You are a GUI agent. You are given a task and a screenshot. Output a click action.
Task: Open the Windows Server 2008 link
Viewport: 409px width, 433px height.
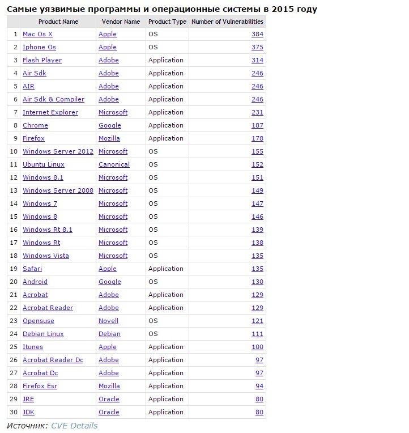[x=58, y=190]
